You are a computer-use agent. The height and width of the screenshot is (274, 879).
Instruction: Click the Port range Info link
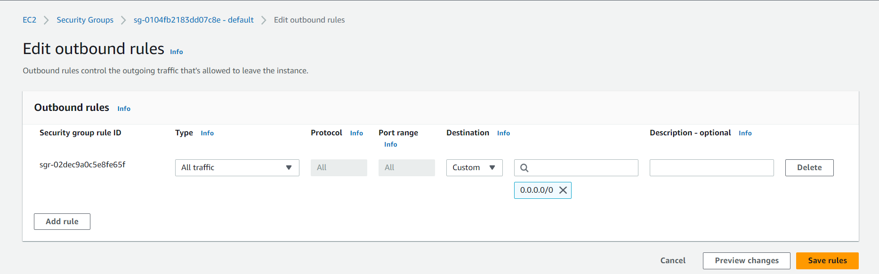(x=390, y=144)
